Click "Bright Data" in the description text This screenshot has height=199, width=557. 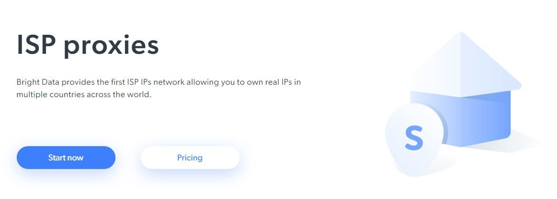coord(37,82)
